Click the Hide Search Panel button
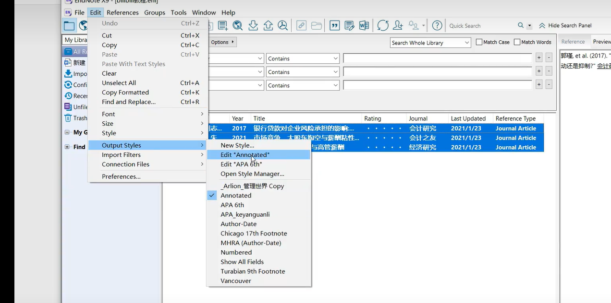611x303 pixels. coord(565,25)
